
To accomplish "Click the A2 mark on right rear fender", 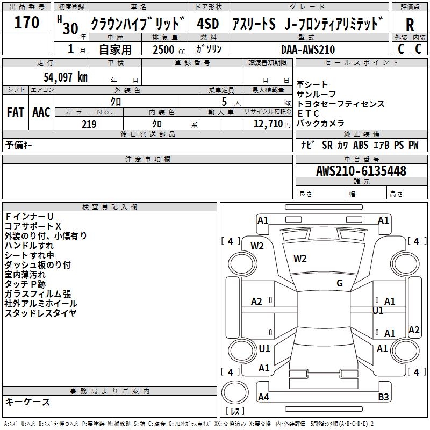I will (414, 330).
